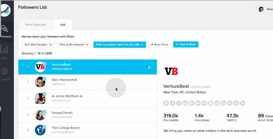Viewport: 273px width, 139px height.
Task: Select the Soraya Darabi follower row
Action: [x=88, y=115]
